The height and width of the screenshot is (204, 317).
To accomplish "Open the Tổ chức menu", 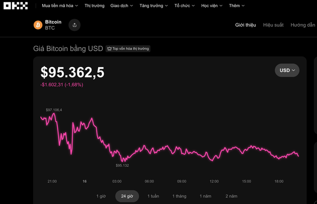I will 185,6.
